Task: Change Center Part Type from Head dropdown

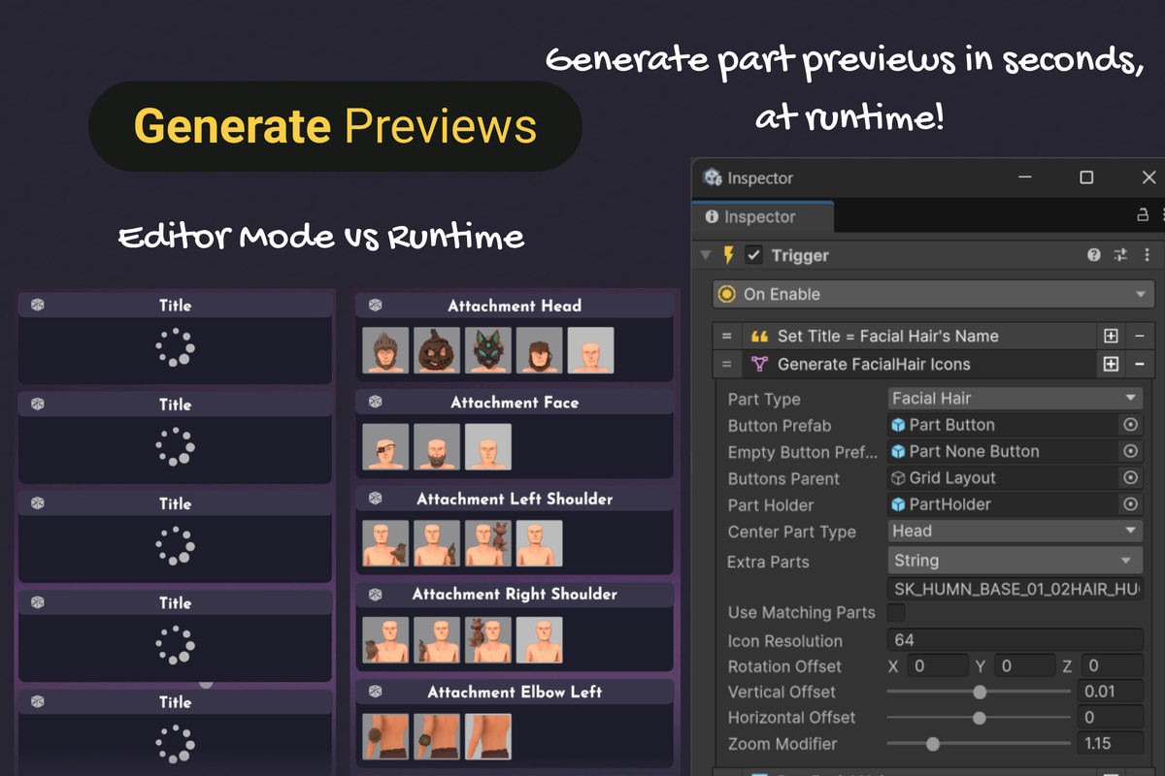Action: [1014, 531]
